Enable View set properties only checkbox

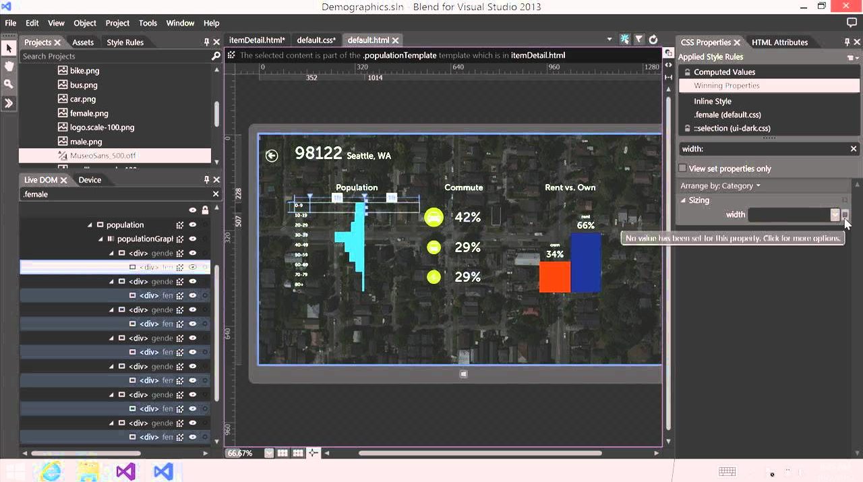[682, 169]
